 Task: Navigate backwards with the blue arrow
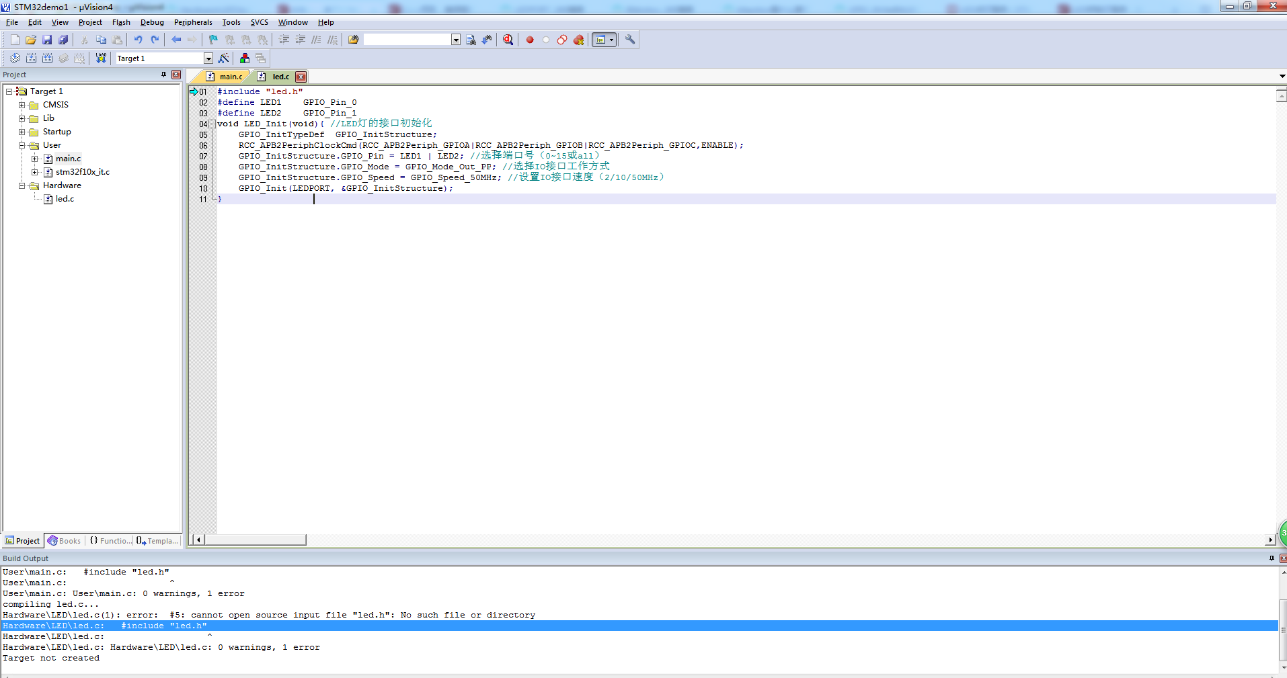pyautogui.click(x=176, y=40)
